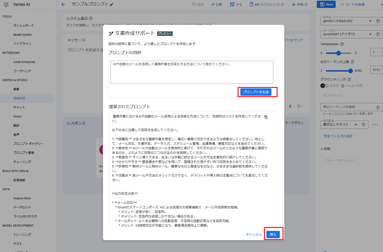The image size is (383, 252).
Task: Open 評価 evaluation link in toolbar
Action: point(300,4)
